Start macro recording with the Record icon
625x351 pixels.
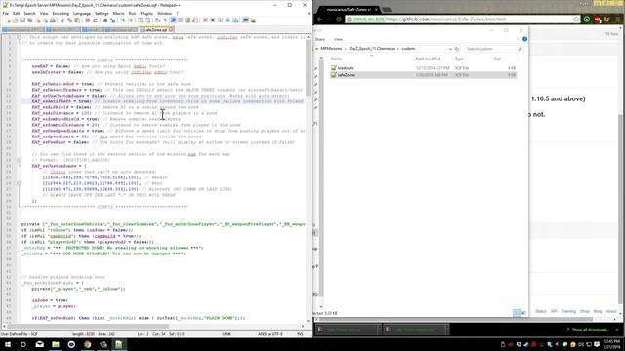[x=205, y=19]
